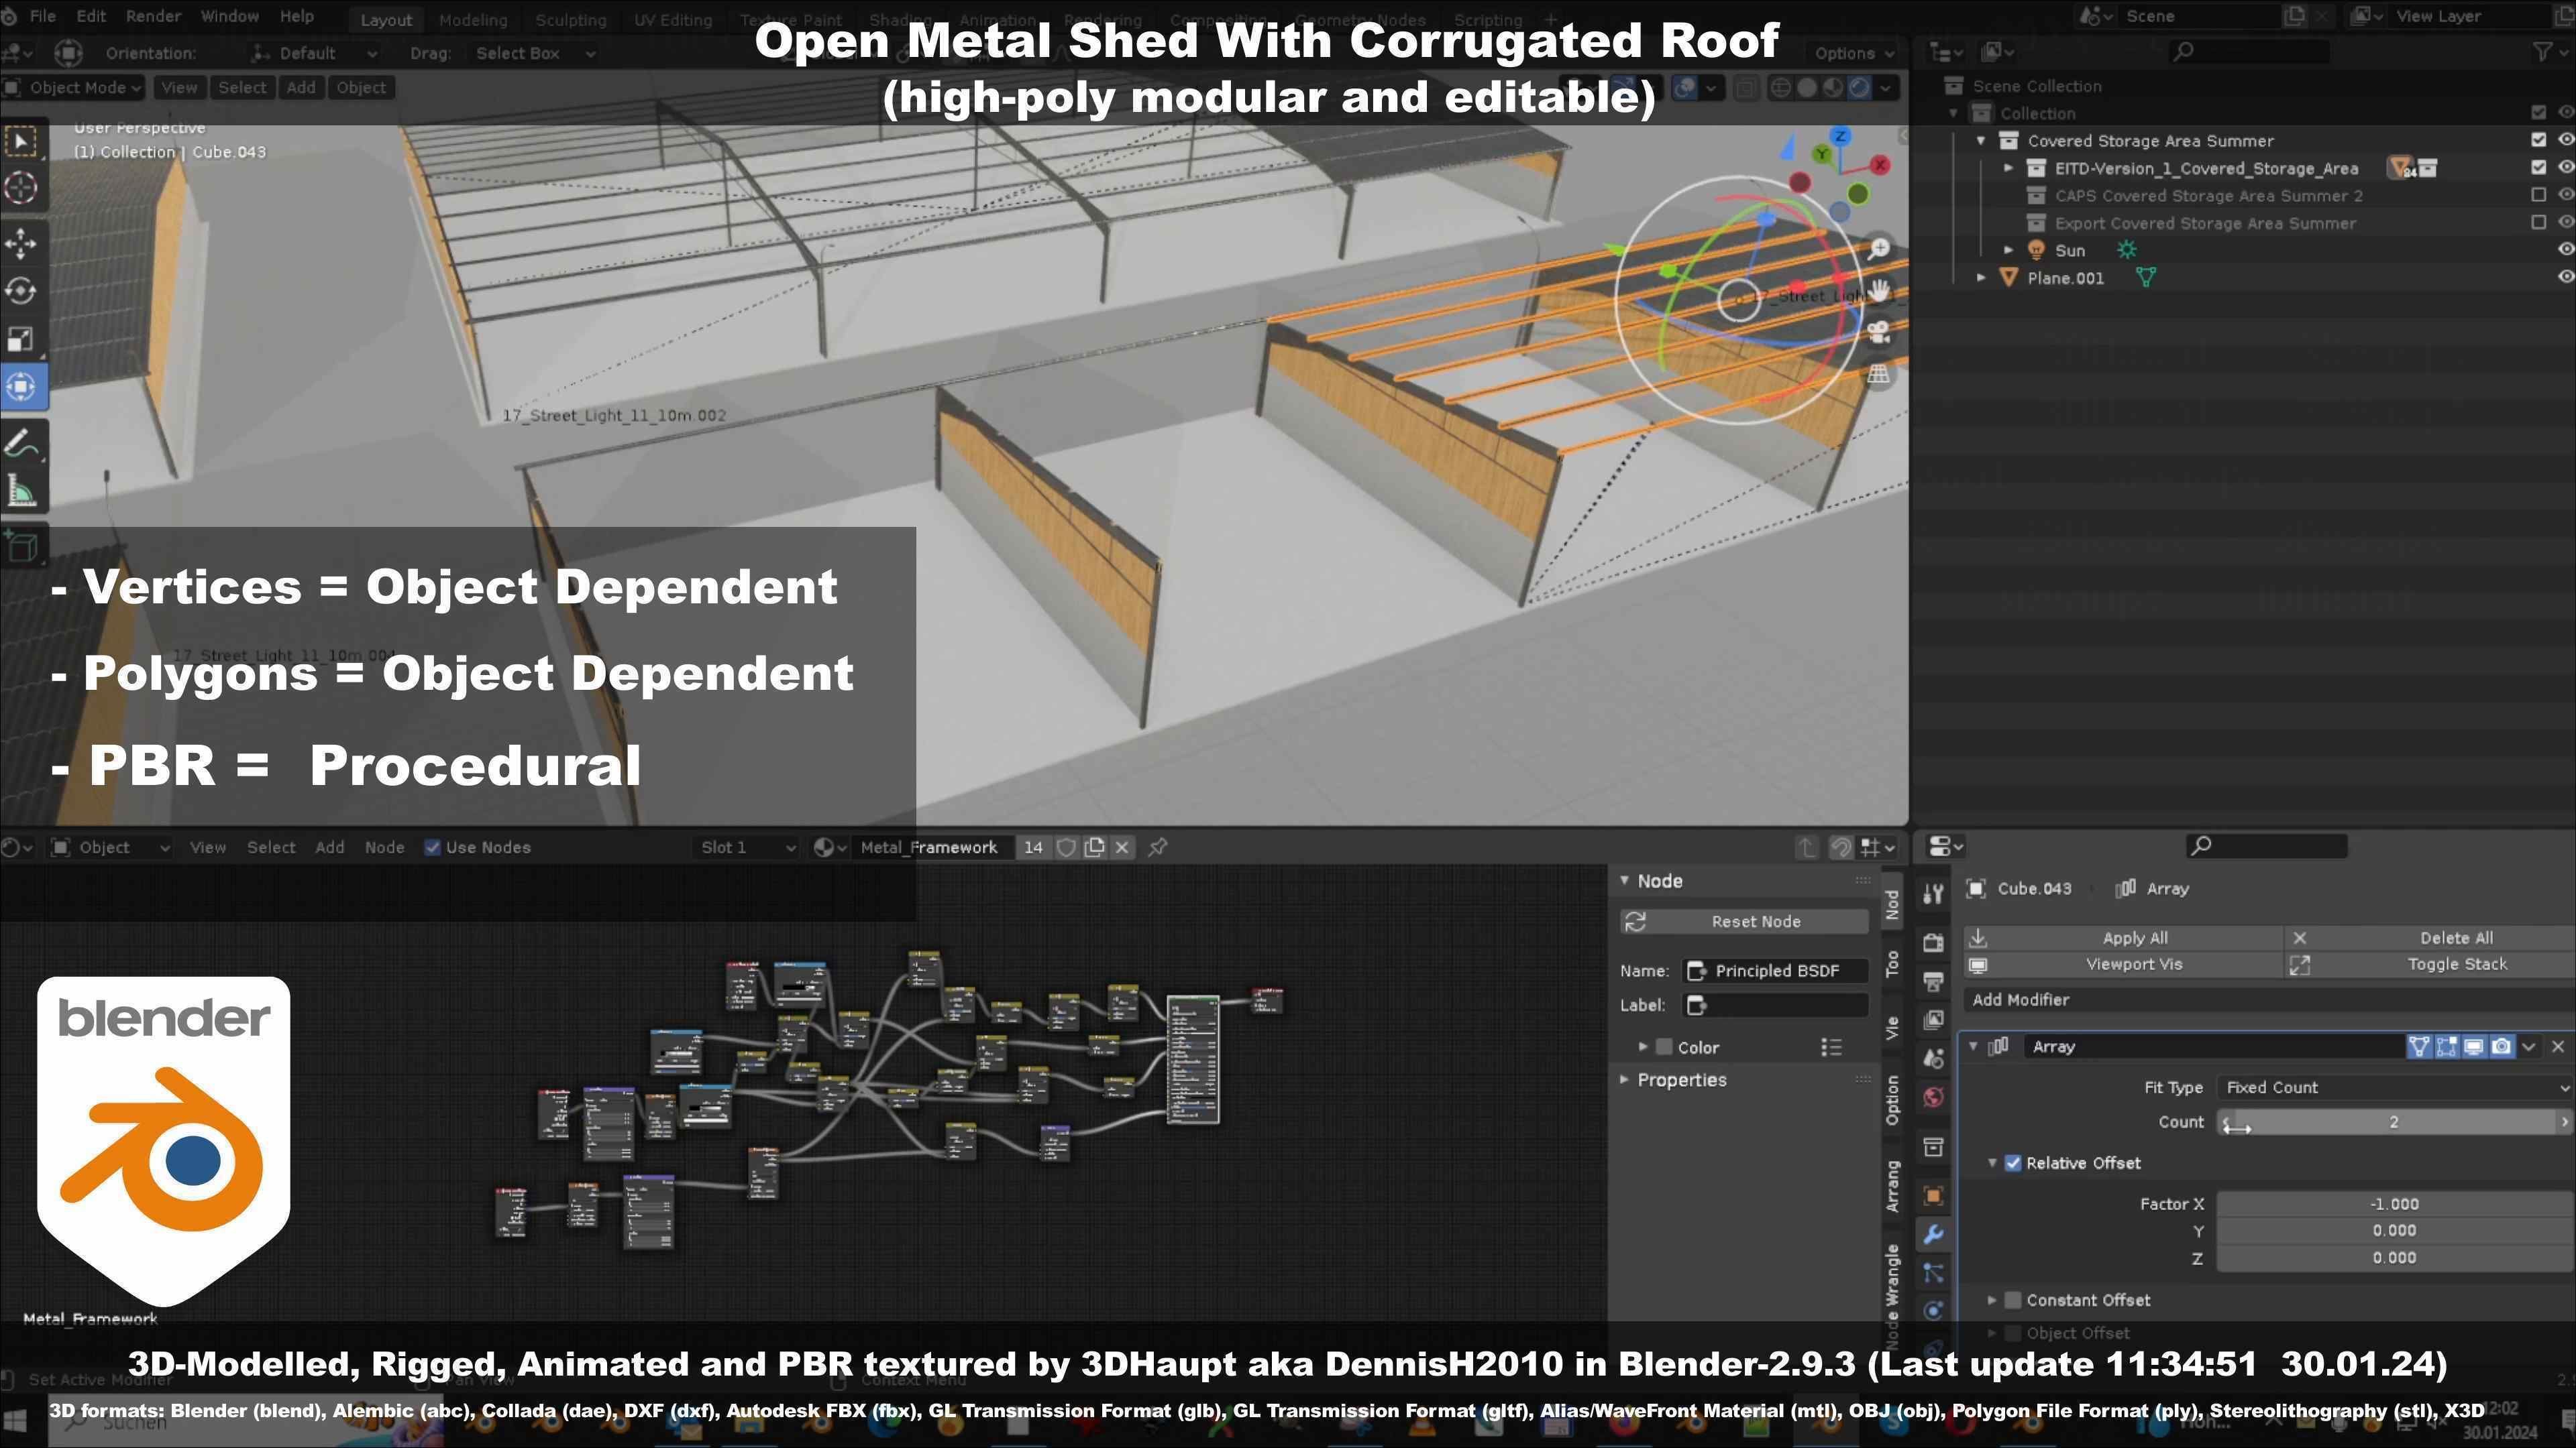Viewport: 2576px width, 1448px height.
Task: Select the Add Cube tool
Action: [x=22, y=546]
